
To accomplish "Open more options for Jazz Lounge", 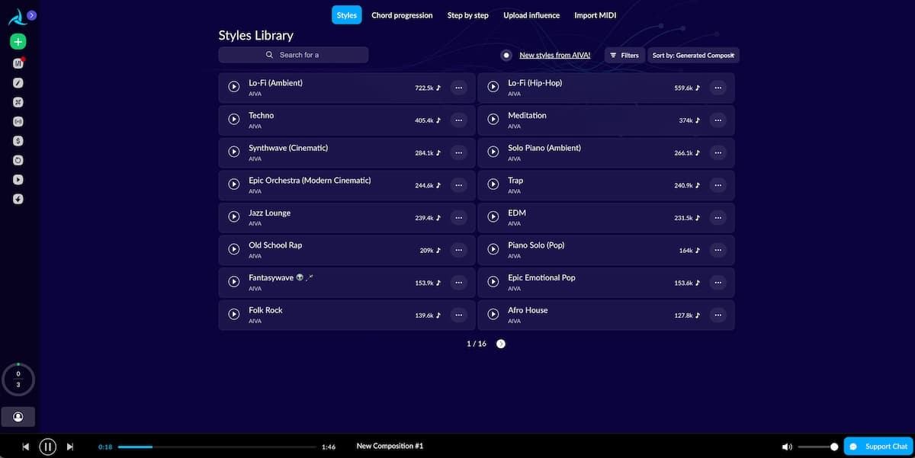I will coord(458,217).
